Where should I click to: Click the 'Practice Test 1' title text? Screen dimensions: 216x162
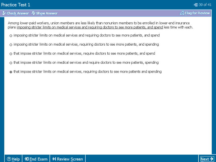(x=16, y=5)
